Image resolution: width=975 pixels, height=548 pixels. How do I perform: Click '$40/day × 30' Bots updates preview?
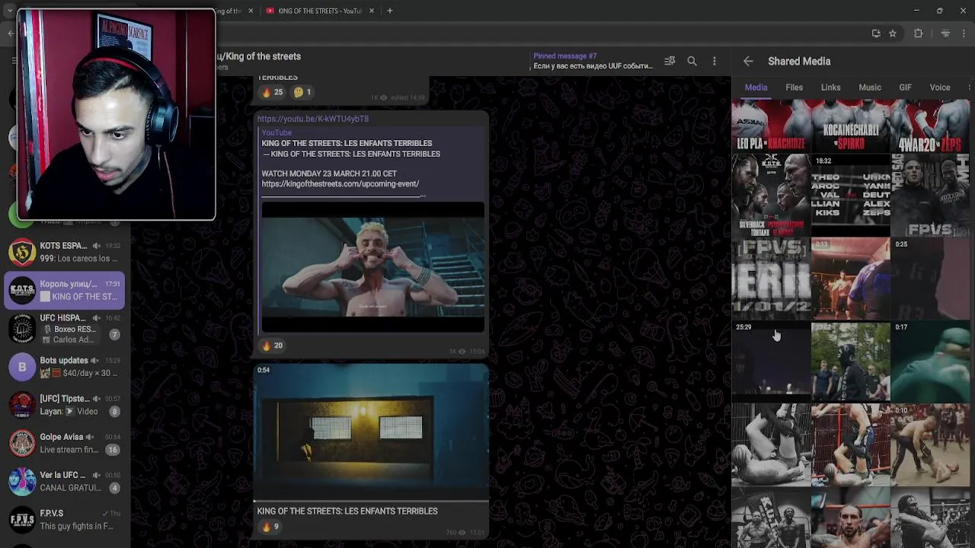tap(78, 373)
